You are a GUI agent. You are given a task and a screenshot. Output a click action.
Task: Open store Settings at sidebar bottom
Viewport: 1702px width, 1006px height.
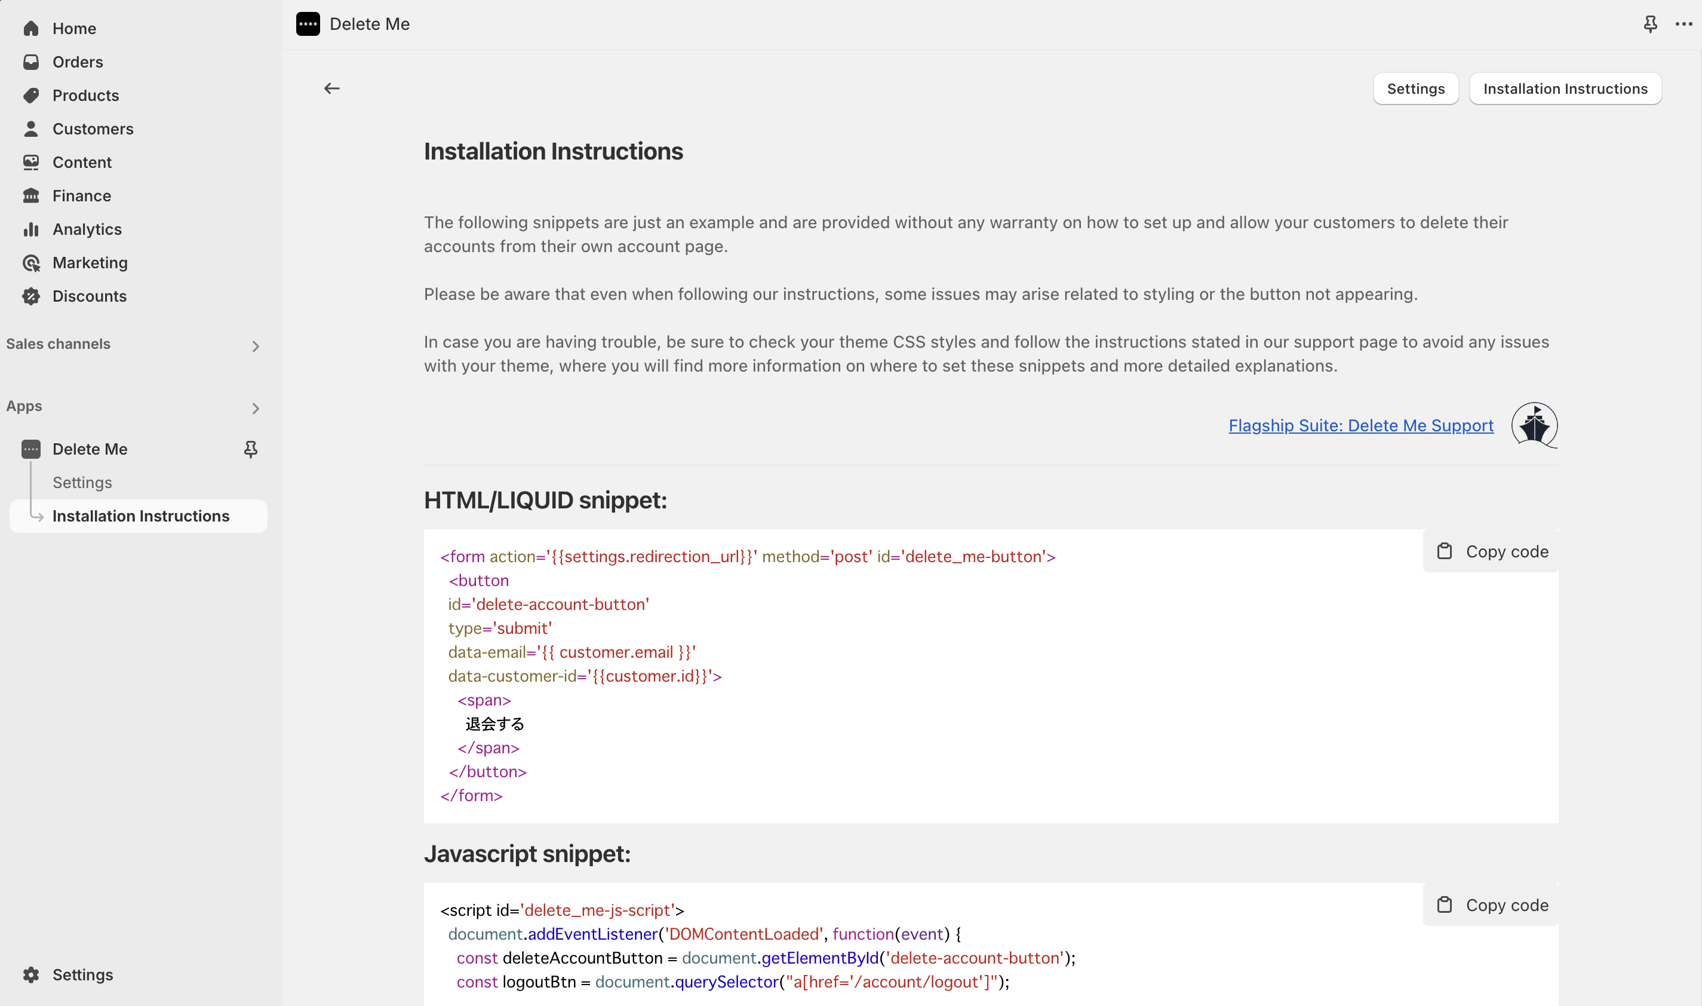[82, 974]
